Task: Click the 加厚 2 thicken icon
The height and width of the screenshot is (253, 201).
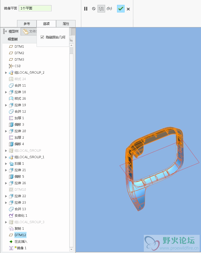Action: (x=11, y=138)
